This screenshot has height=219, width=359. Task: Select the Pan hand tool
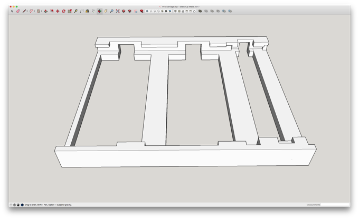pyautogui.click(x=106, y=11)
